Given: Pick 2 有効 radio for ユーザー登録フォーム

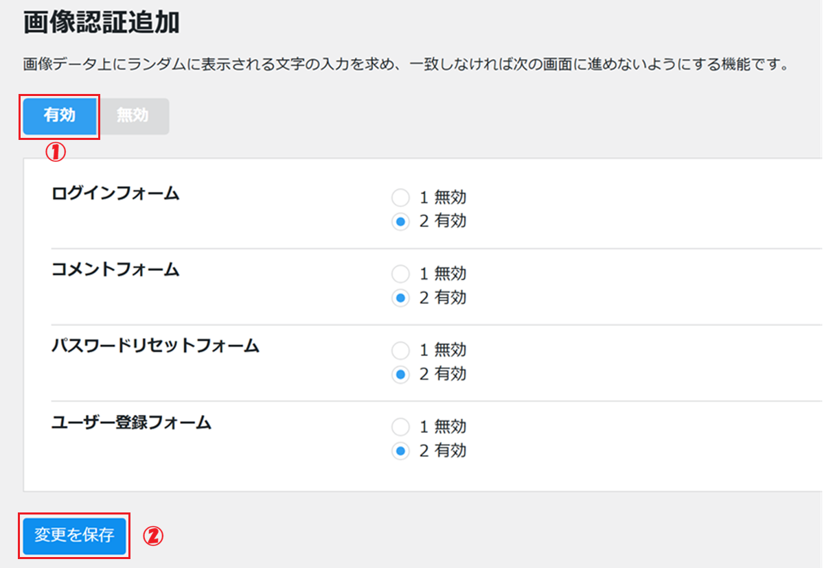Looking at the screenshot, I should [x=400, y=451].
